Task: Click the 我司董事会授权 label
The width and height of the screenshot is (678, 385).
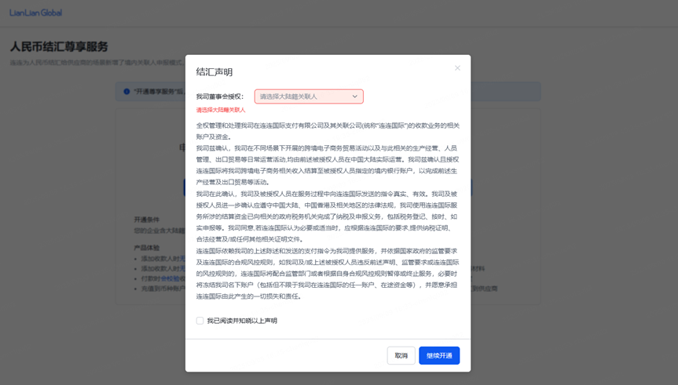Action: click(x=220, y=96)
